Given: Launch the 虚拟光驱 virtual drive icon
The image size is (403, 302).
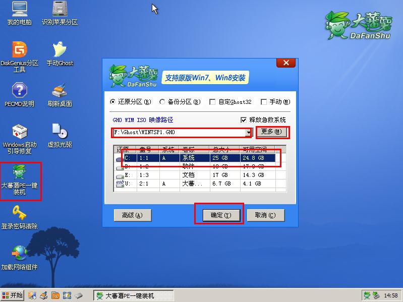Looking at the screenshot, I should [x=60, y=132].
